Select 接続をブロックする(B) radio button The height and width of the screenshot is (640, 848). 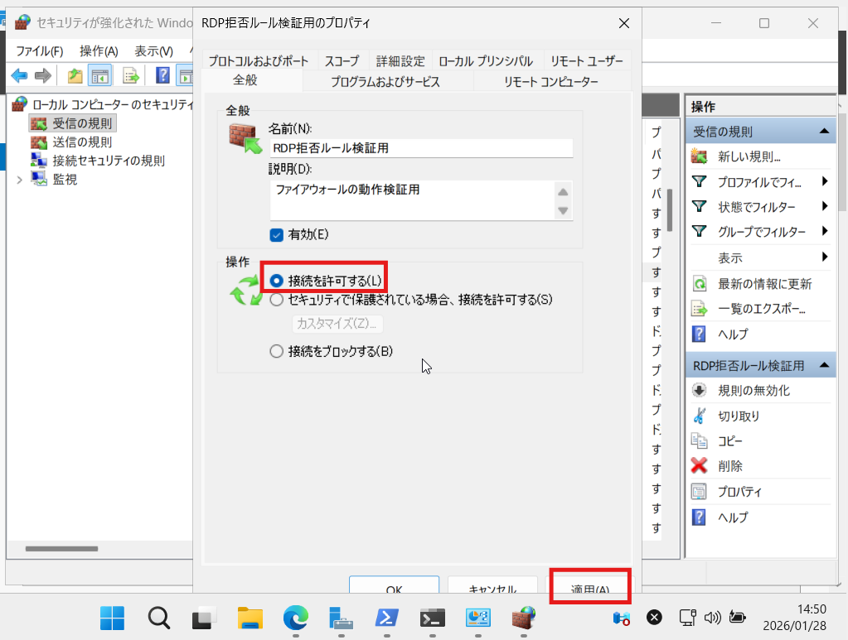[x=276, y=352]
